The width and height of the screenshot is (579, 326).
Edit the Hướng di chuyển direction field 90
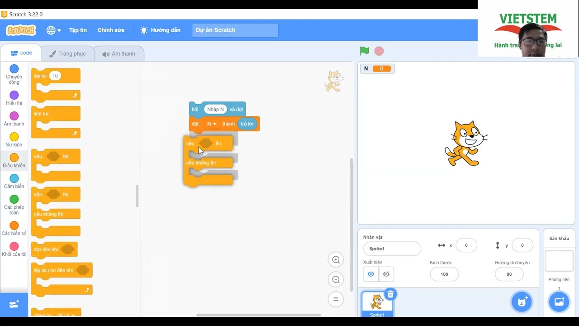[509, 274]
